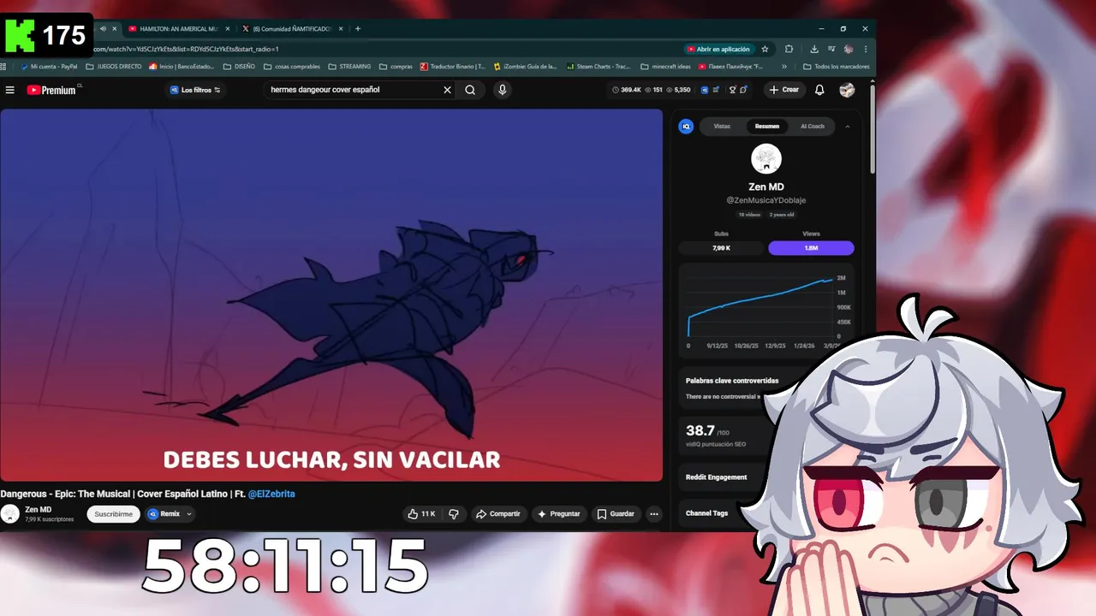The width and height of the screenshot is (1096, 616).
Task: Click Zen MD channel avatar in panel
Action: [766, 159]
